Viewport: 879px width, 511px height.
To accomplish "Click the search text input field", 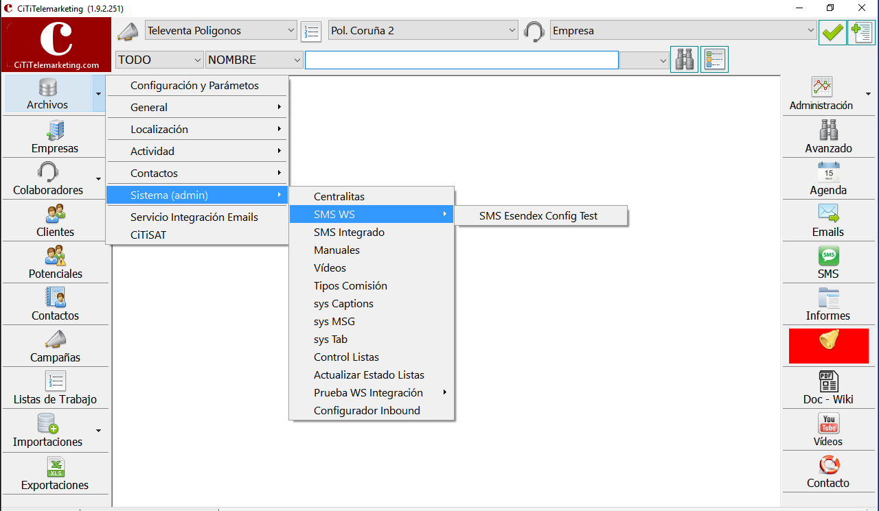I will pos(462,60).
